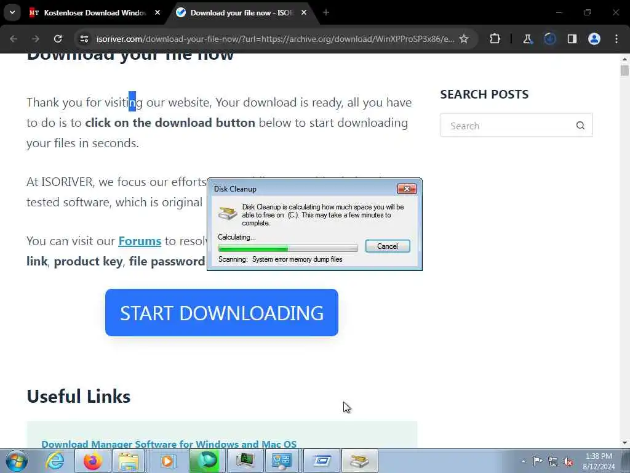Click the Disk Cleanup drive icon
This screenshot has height=473, width=630.
[x=228, y=212]
